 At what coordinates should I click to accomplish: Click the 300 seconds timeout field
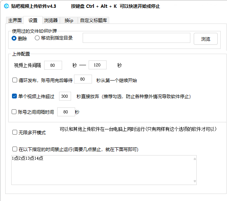pyautogui.click(x=65, y=96)
